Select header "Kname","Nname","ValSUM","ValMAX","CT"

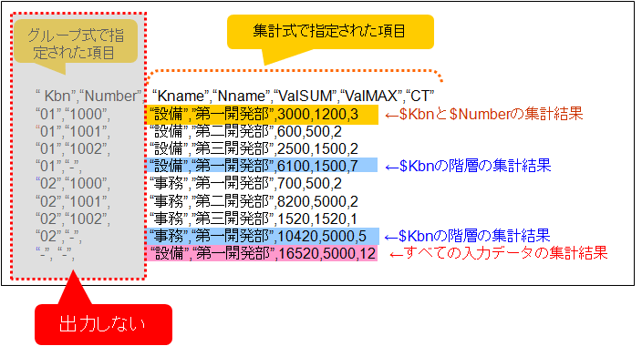(x=293, y=97)
